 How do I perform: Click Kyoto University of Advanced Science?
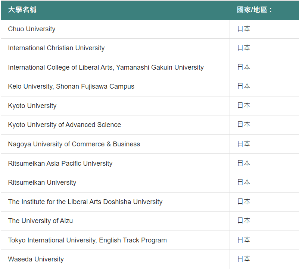(65, 125)
